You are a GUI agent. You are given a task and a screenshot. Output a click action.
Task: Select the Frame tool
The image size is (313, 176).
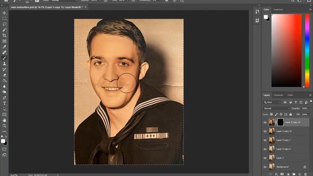tap(4, 41)
